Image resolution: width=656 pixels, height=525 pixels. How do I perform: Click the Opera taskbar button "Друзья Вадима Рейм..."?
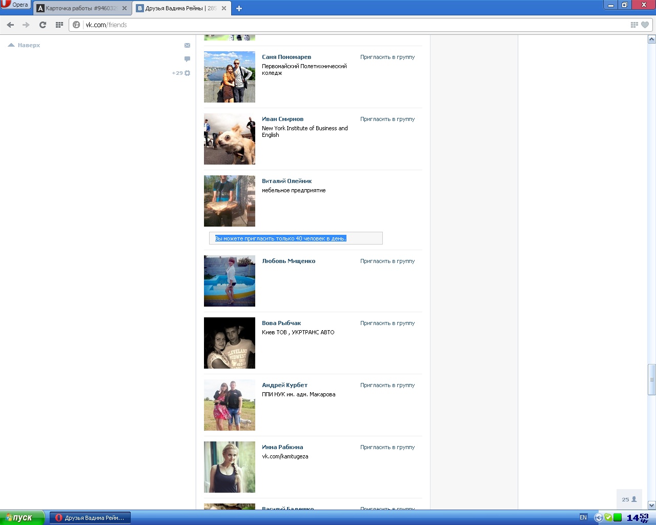coord(90,518)
